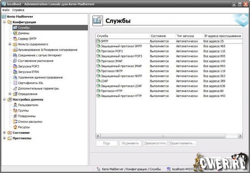250x173 pixels.
Task: Click the Перезапустить button
Action: [155, 143]
